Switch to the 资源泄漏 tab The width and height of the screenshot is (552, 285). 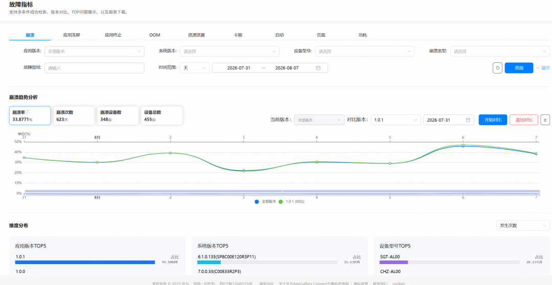196,35
